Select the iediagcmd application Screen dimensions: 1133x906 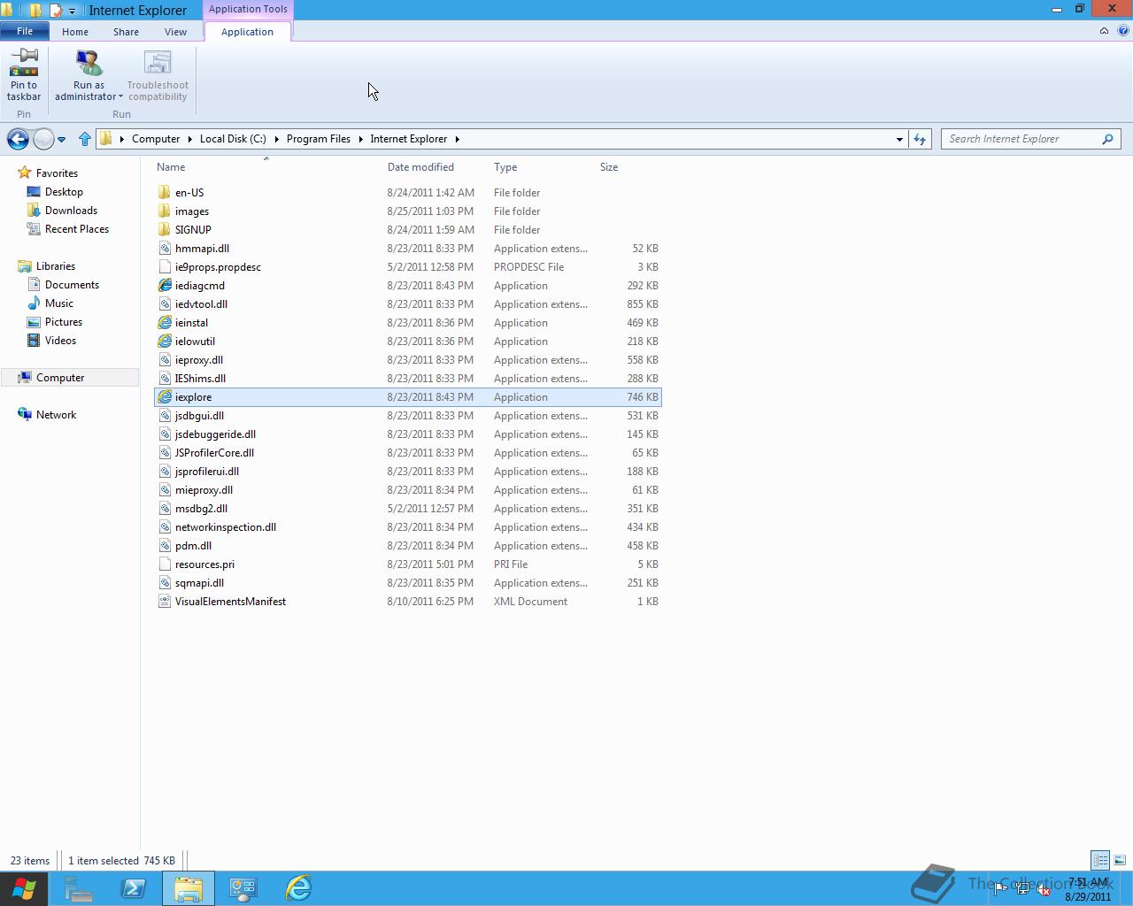click(x=408, y=286)
